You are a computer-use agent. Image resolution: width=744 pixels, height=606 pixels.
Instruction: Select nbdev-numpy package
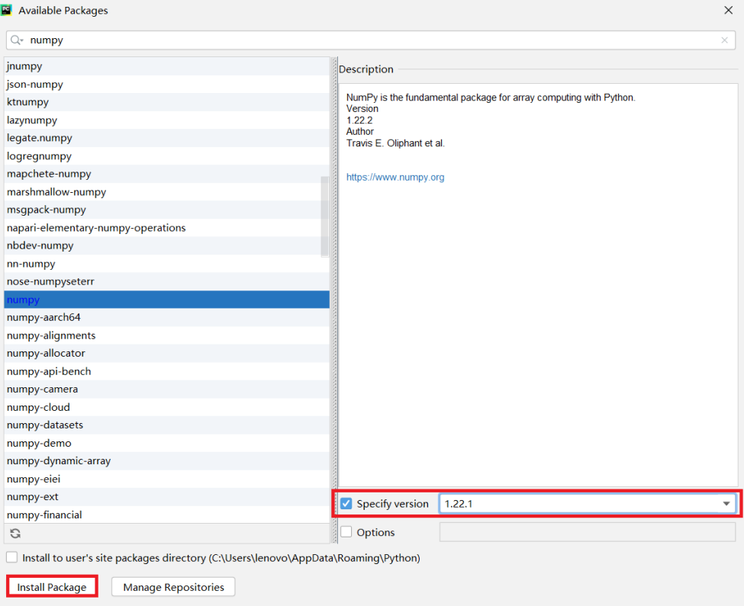click(166, 245)
